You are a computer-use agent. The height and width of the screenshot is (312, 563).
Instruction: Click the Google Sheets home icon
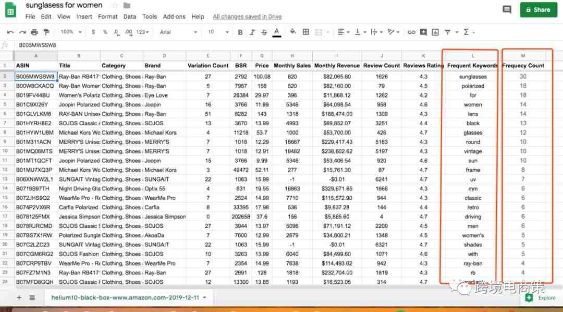[x=10, y=10]
